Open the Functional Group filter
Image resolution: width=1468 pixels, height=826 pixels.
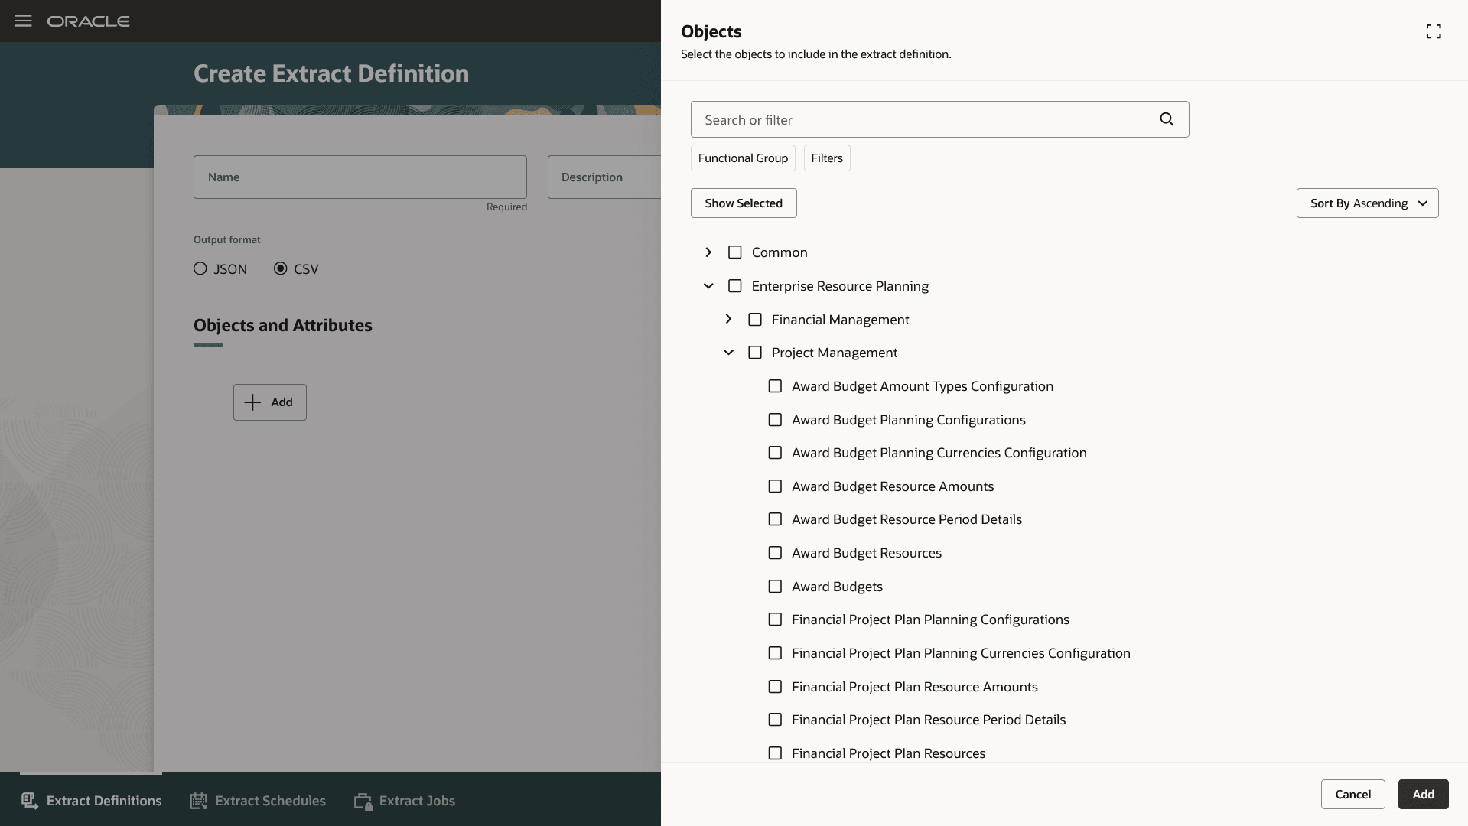pyautogui.click(x=743, y=158)
